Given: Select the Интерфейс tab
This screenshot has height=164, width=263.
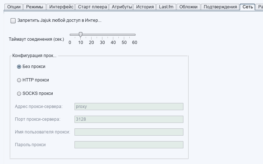Looking at the screenshot, I should (x=61, y=7).
